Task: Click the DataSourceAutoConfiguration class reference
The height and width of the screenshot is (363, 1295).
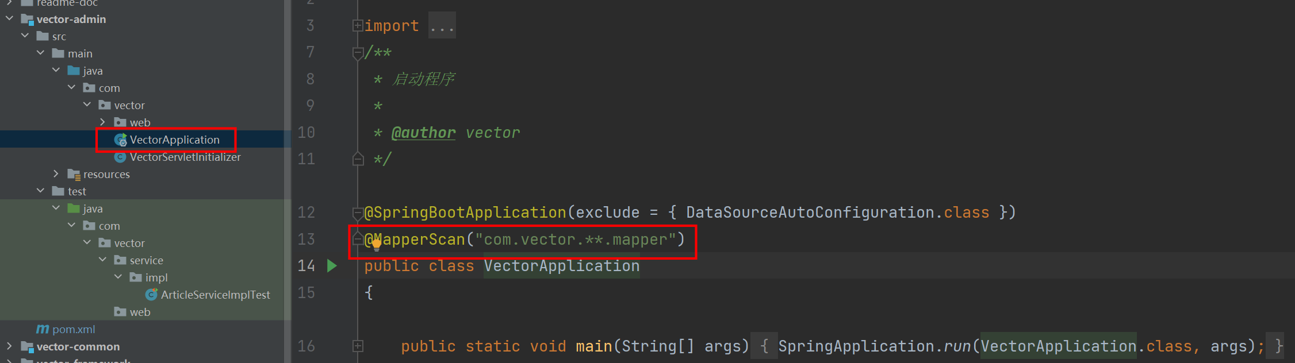Action: point(810,213)
